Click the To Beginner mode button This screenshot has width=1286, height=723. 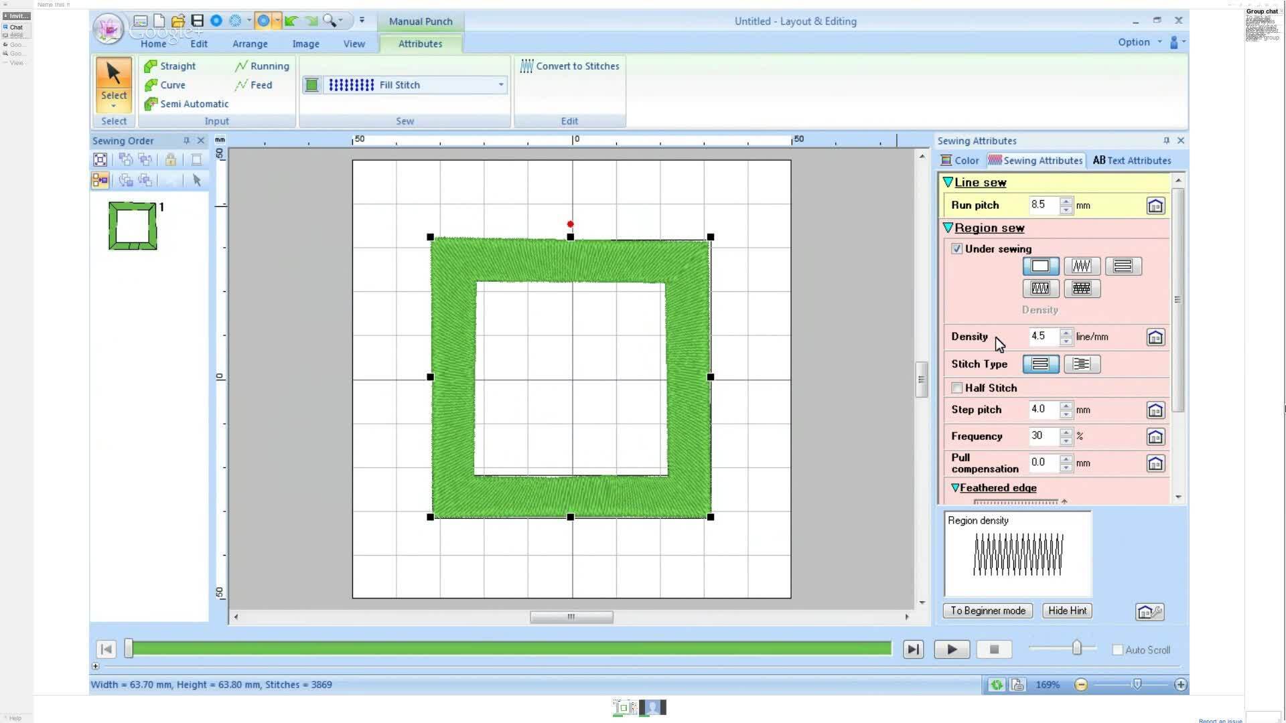click(x=987, y=611)
